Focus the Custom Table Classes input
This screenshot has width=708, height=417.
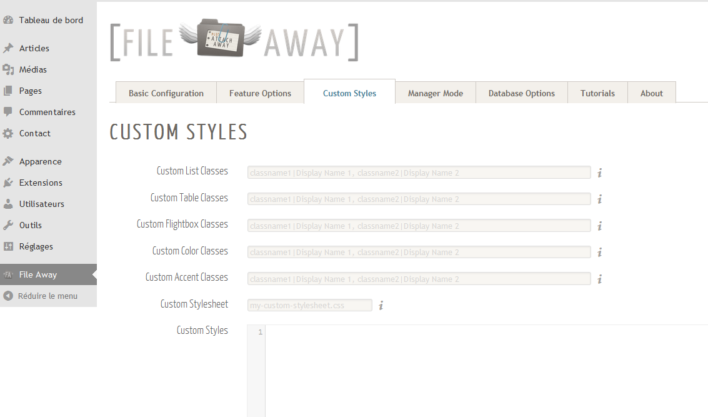(419, 199)
